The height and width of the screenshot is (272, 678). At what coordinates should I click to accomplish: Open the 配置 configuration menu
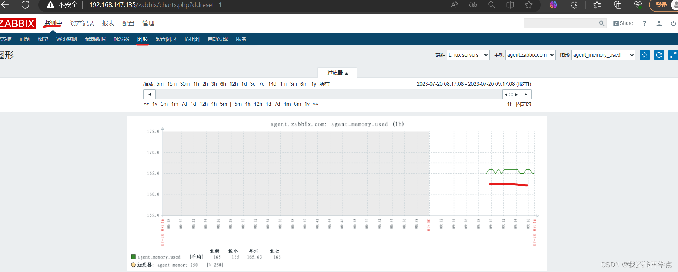tap(128, 23)
